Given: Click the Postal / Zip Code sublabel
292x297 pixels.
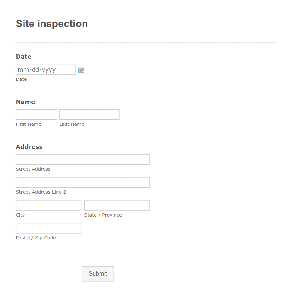Looking at the screenshot, I should [36, 238].
